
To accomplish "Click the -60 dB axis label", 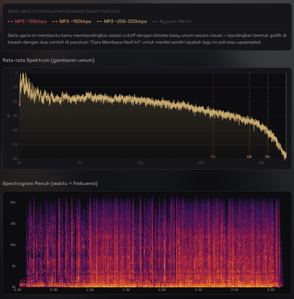I will pyautogui.click(x=15, y=130).
